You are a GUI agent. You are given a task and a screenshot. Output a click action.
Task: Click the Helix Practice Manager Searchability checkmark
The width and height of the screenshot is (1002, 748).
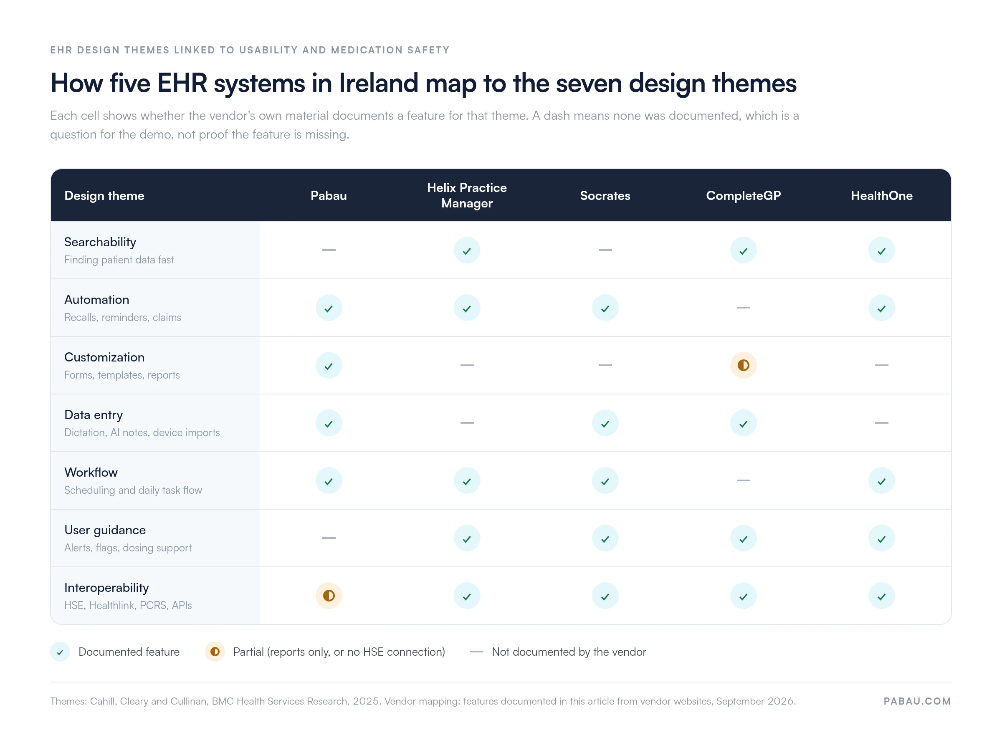point(467,250)
